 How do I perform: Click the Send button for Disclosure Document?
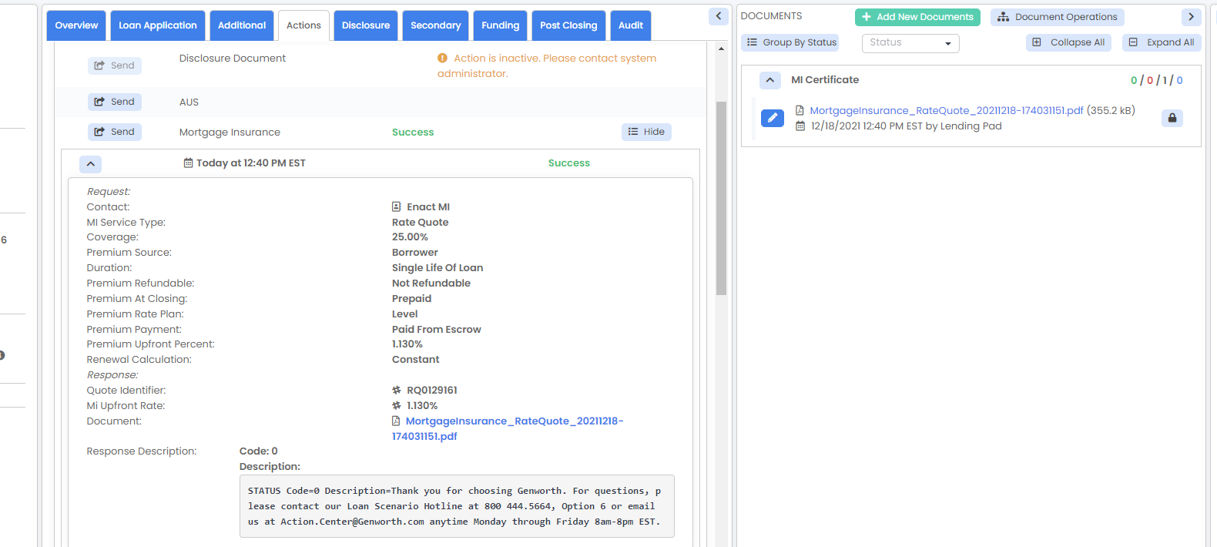tap(114, 65)
